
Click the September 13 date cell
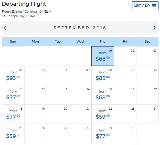click(x=58, y=95)
